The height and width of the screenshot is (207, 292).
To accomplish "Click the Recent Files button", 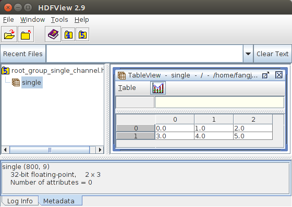I will (23, 54).
